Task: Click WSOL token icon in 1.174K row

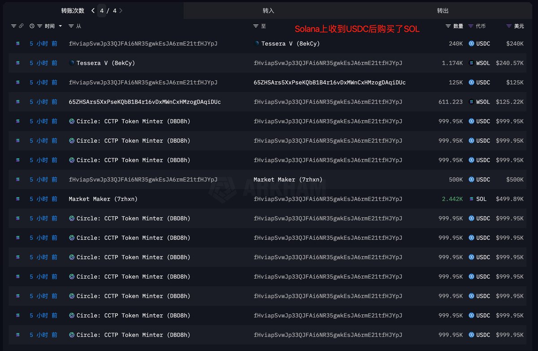Action: pos(471,63)
